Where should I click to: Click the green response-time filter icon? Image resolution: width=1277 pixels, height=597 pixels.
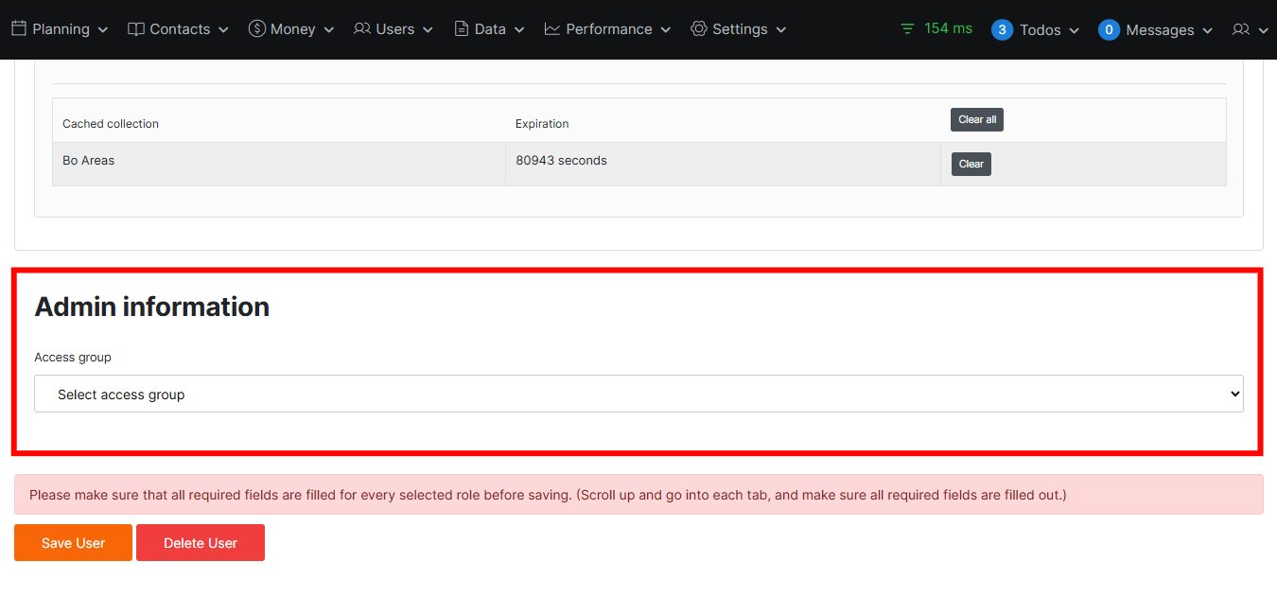pyautogui.click(x=908, y=29)
